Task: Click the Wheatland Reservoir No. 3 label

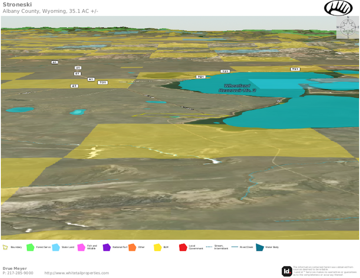Action: pos(237,88)
